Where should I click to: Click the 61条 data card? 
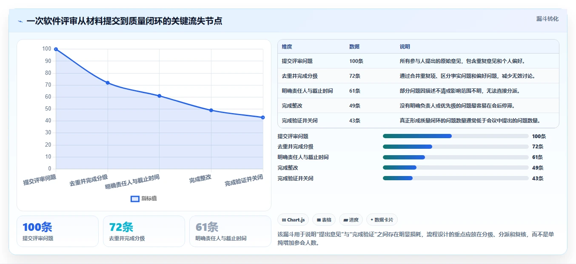click(230, 231)
